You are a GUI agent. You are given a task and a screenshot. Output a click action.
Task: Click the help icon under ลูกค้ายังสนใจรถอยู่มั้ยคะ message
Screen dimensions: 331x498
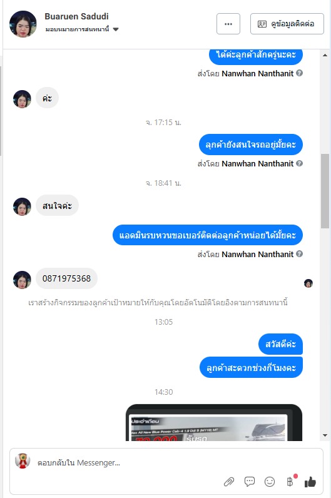(x=299, y=163)
